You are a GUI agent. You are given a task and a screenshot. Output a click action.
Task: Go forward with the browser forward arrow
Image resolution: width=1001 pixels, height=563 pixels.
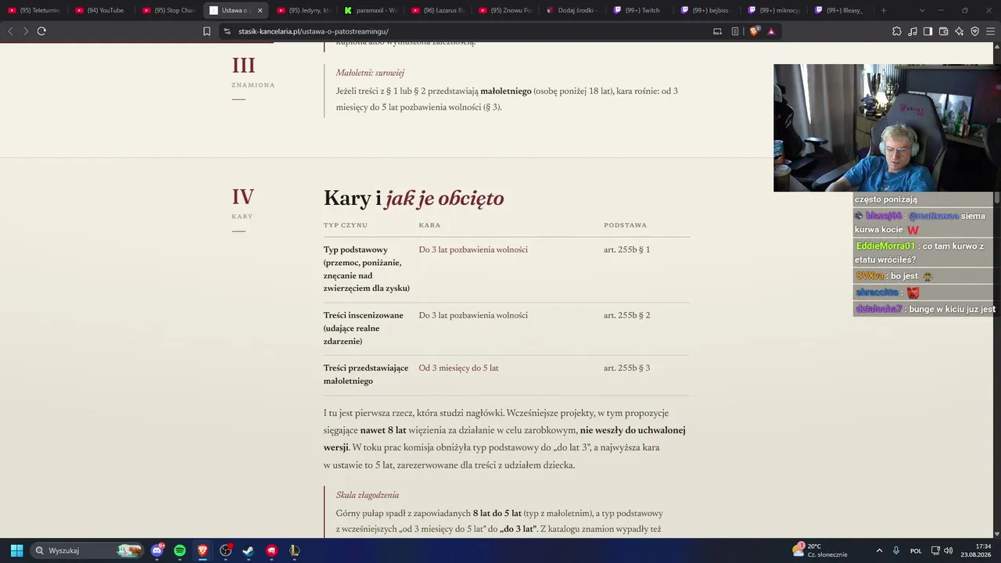click(x=26, y=31)
